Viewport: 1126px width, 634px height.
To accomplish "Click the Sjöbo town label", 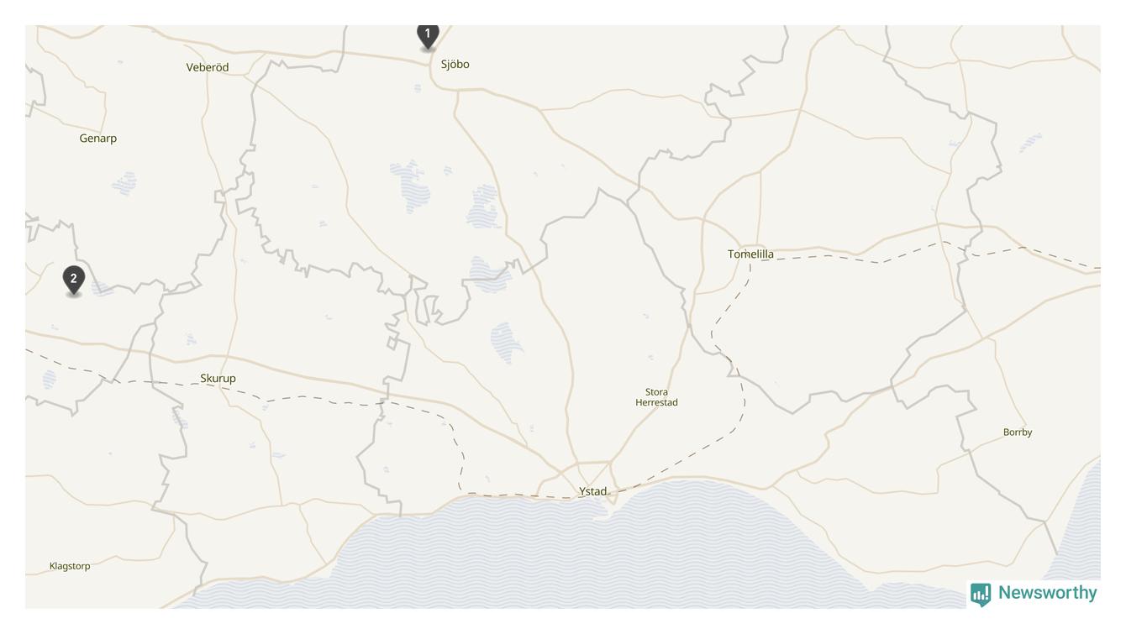I will coord(455,64).
